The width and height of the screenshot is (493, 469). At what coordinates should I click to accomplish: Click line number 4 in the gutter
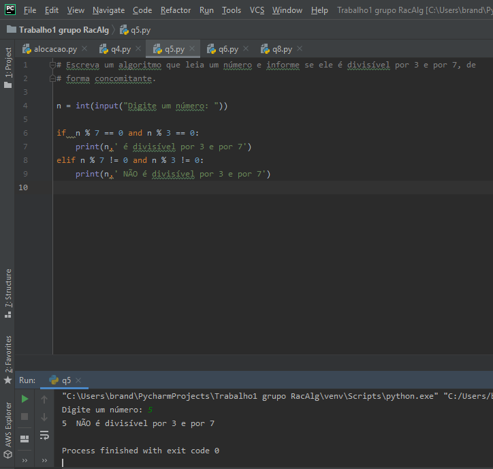[x=25, y=106]
